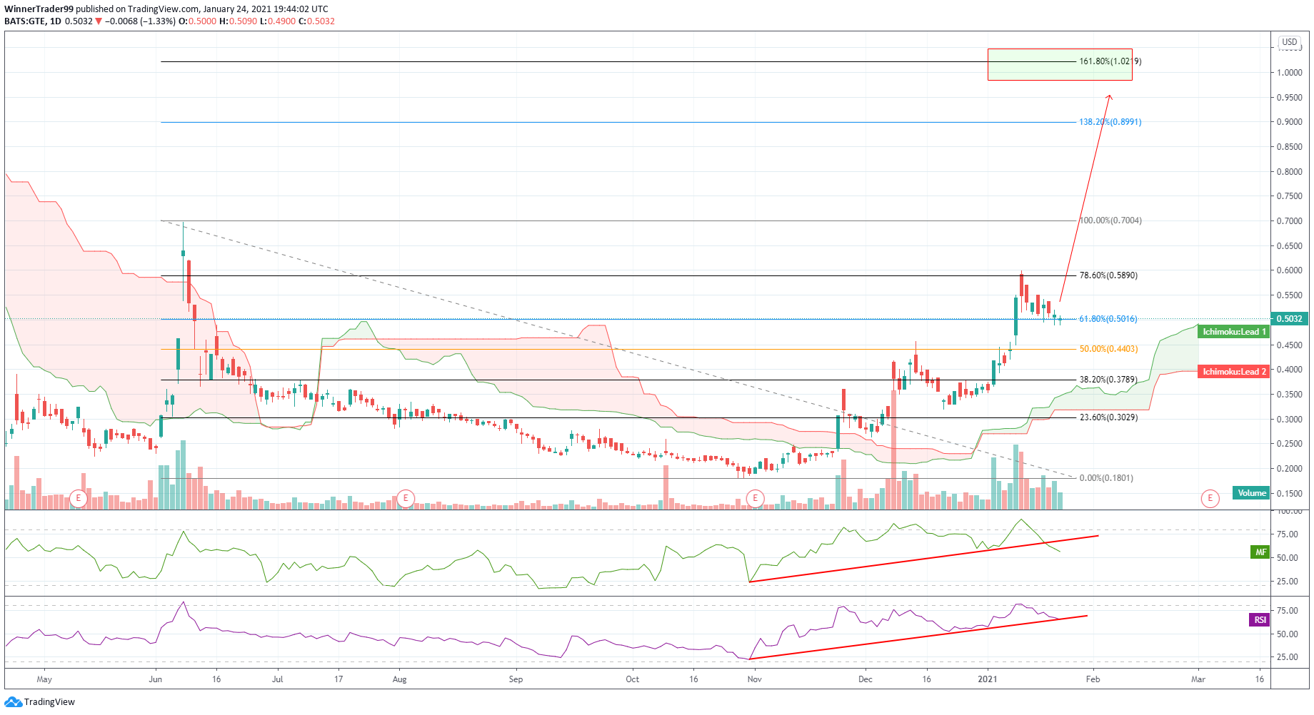Click the 1.0000 price axis label
Screen dimensions: 1314x715
pos(1289,73)
